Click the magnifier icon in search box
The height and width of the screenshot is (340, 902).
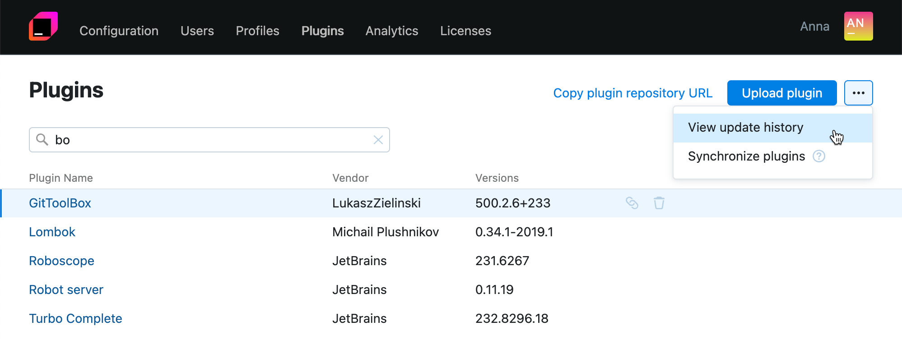(x=42, y=140)
